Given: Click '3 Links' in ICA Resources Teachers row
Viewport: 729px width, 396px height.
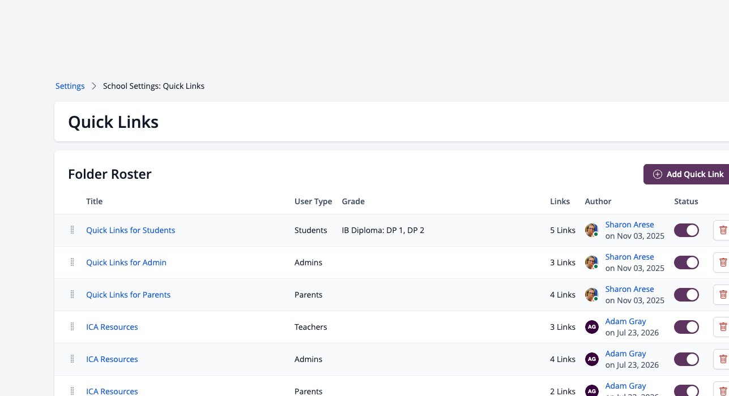Looking at the screenshot, I should pos(562,327).
